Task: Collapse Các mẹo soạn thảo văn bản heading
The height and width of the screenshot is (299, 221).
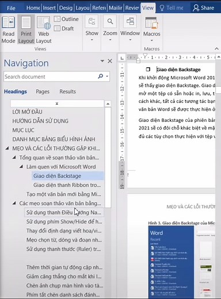Action: click(x=14, y=203)
